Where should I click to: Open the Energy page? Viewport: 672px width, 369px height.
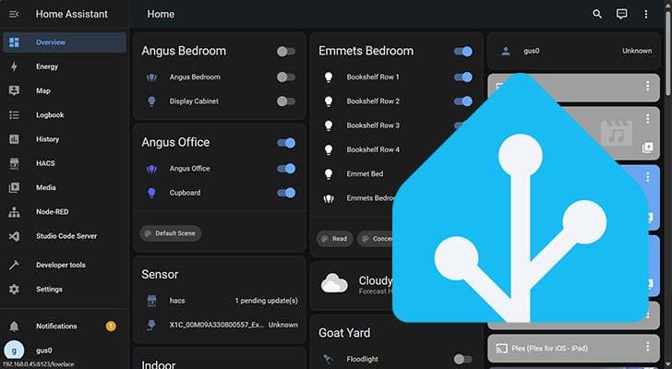point(65,66)
